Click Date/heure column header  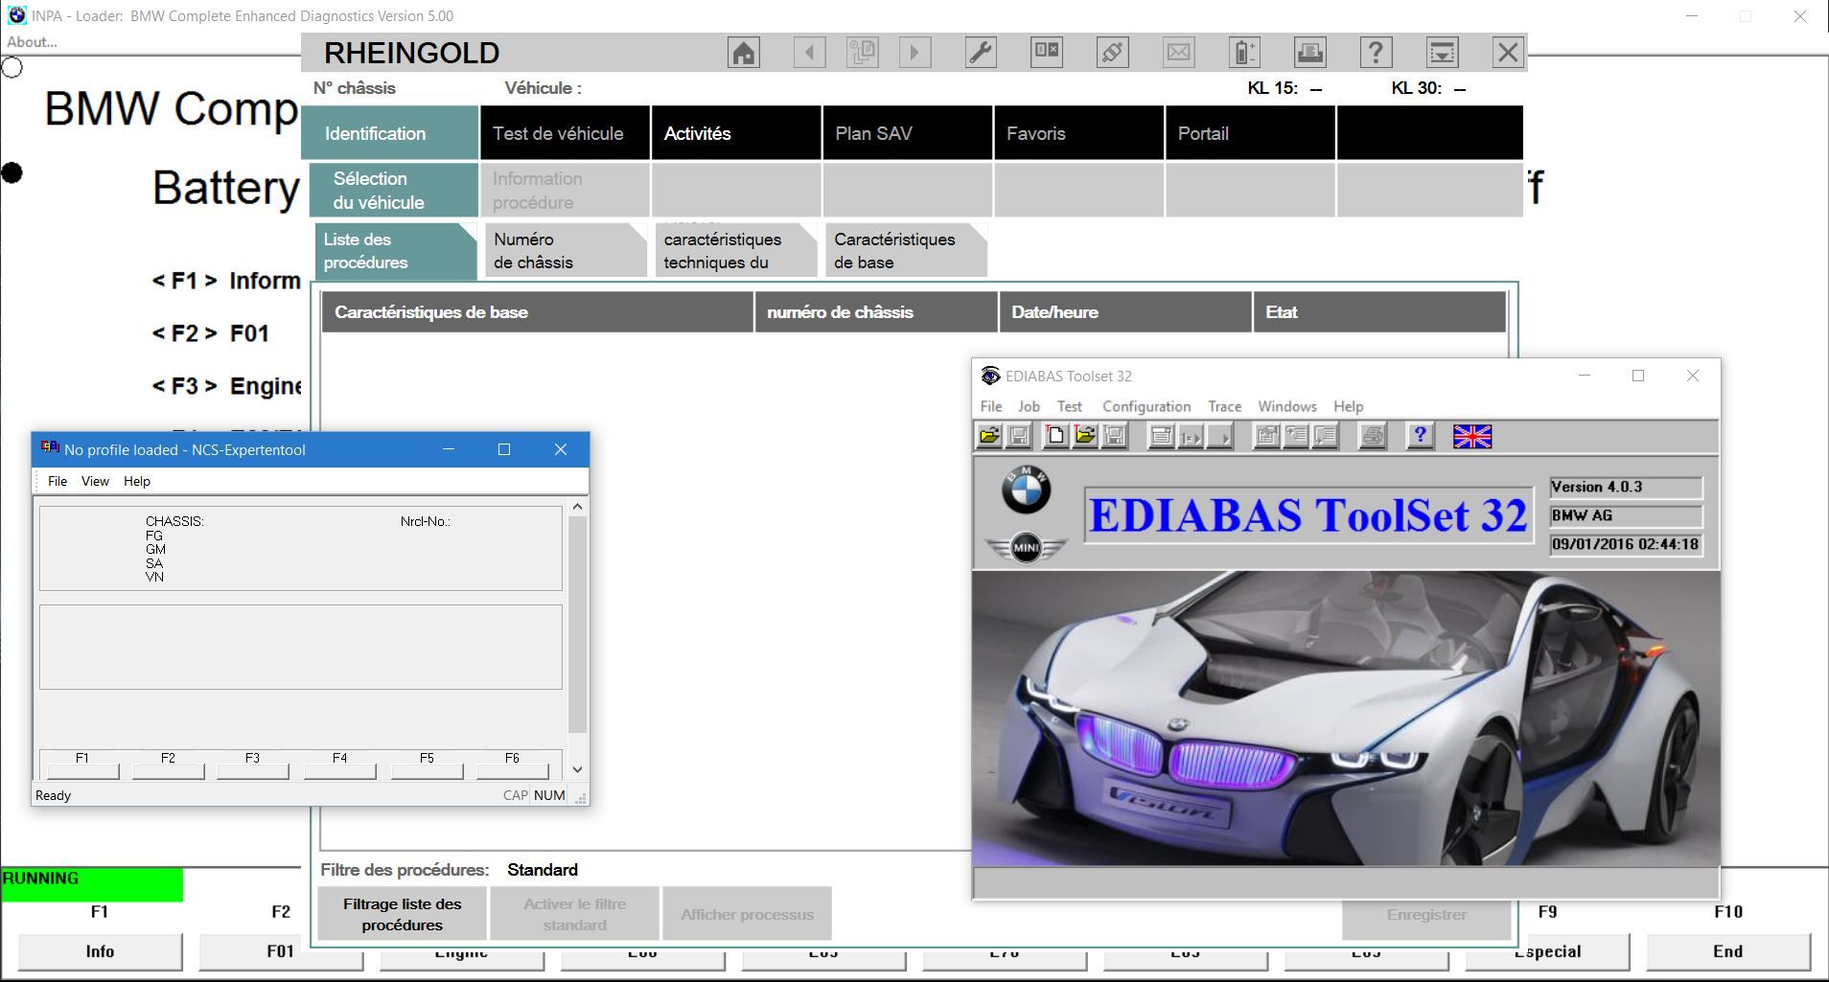pyautogui.click(x=1125, y=312)
